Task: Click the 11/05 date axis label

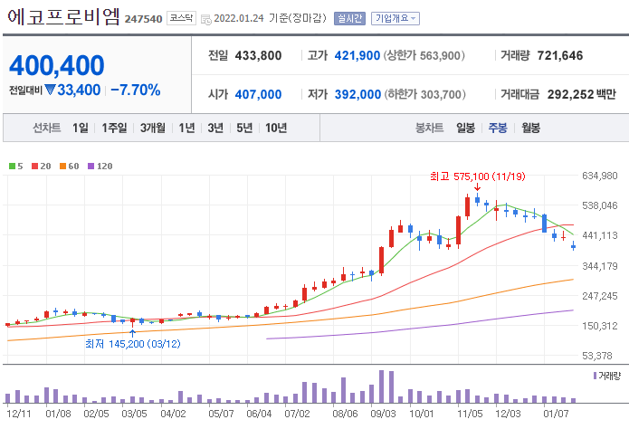Action: coord(470,414)
